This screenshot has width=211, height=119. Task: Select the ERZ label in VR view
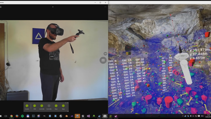(171, 73)
